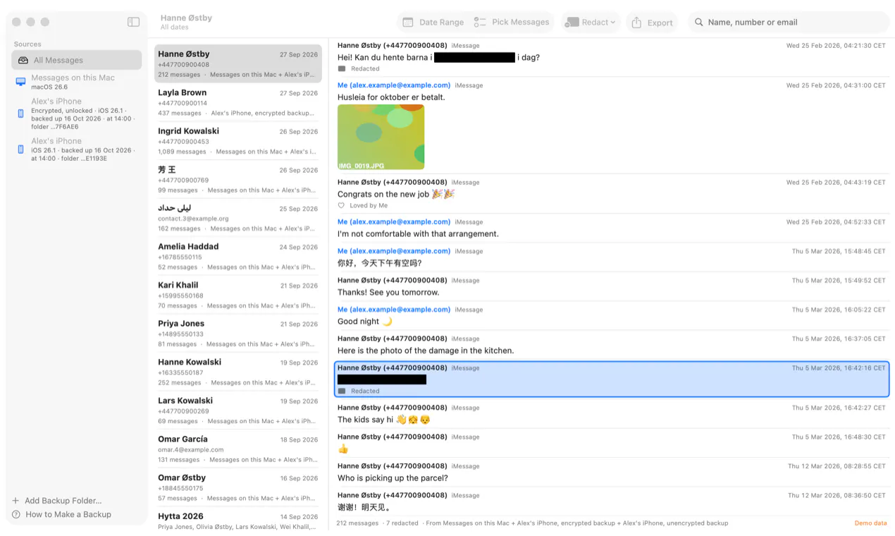895x536 pixels.
Task: Select the encrypted Alex's iPhone backup source
Action: 77,114
